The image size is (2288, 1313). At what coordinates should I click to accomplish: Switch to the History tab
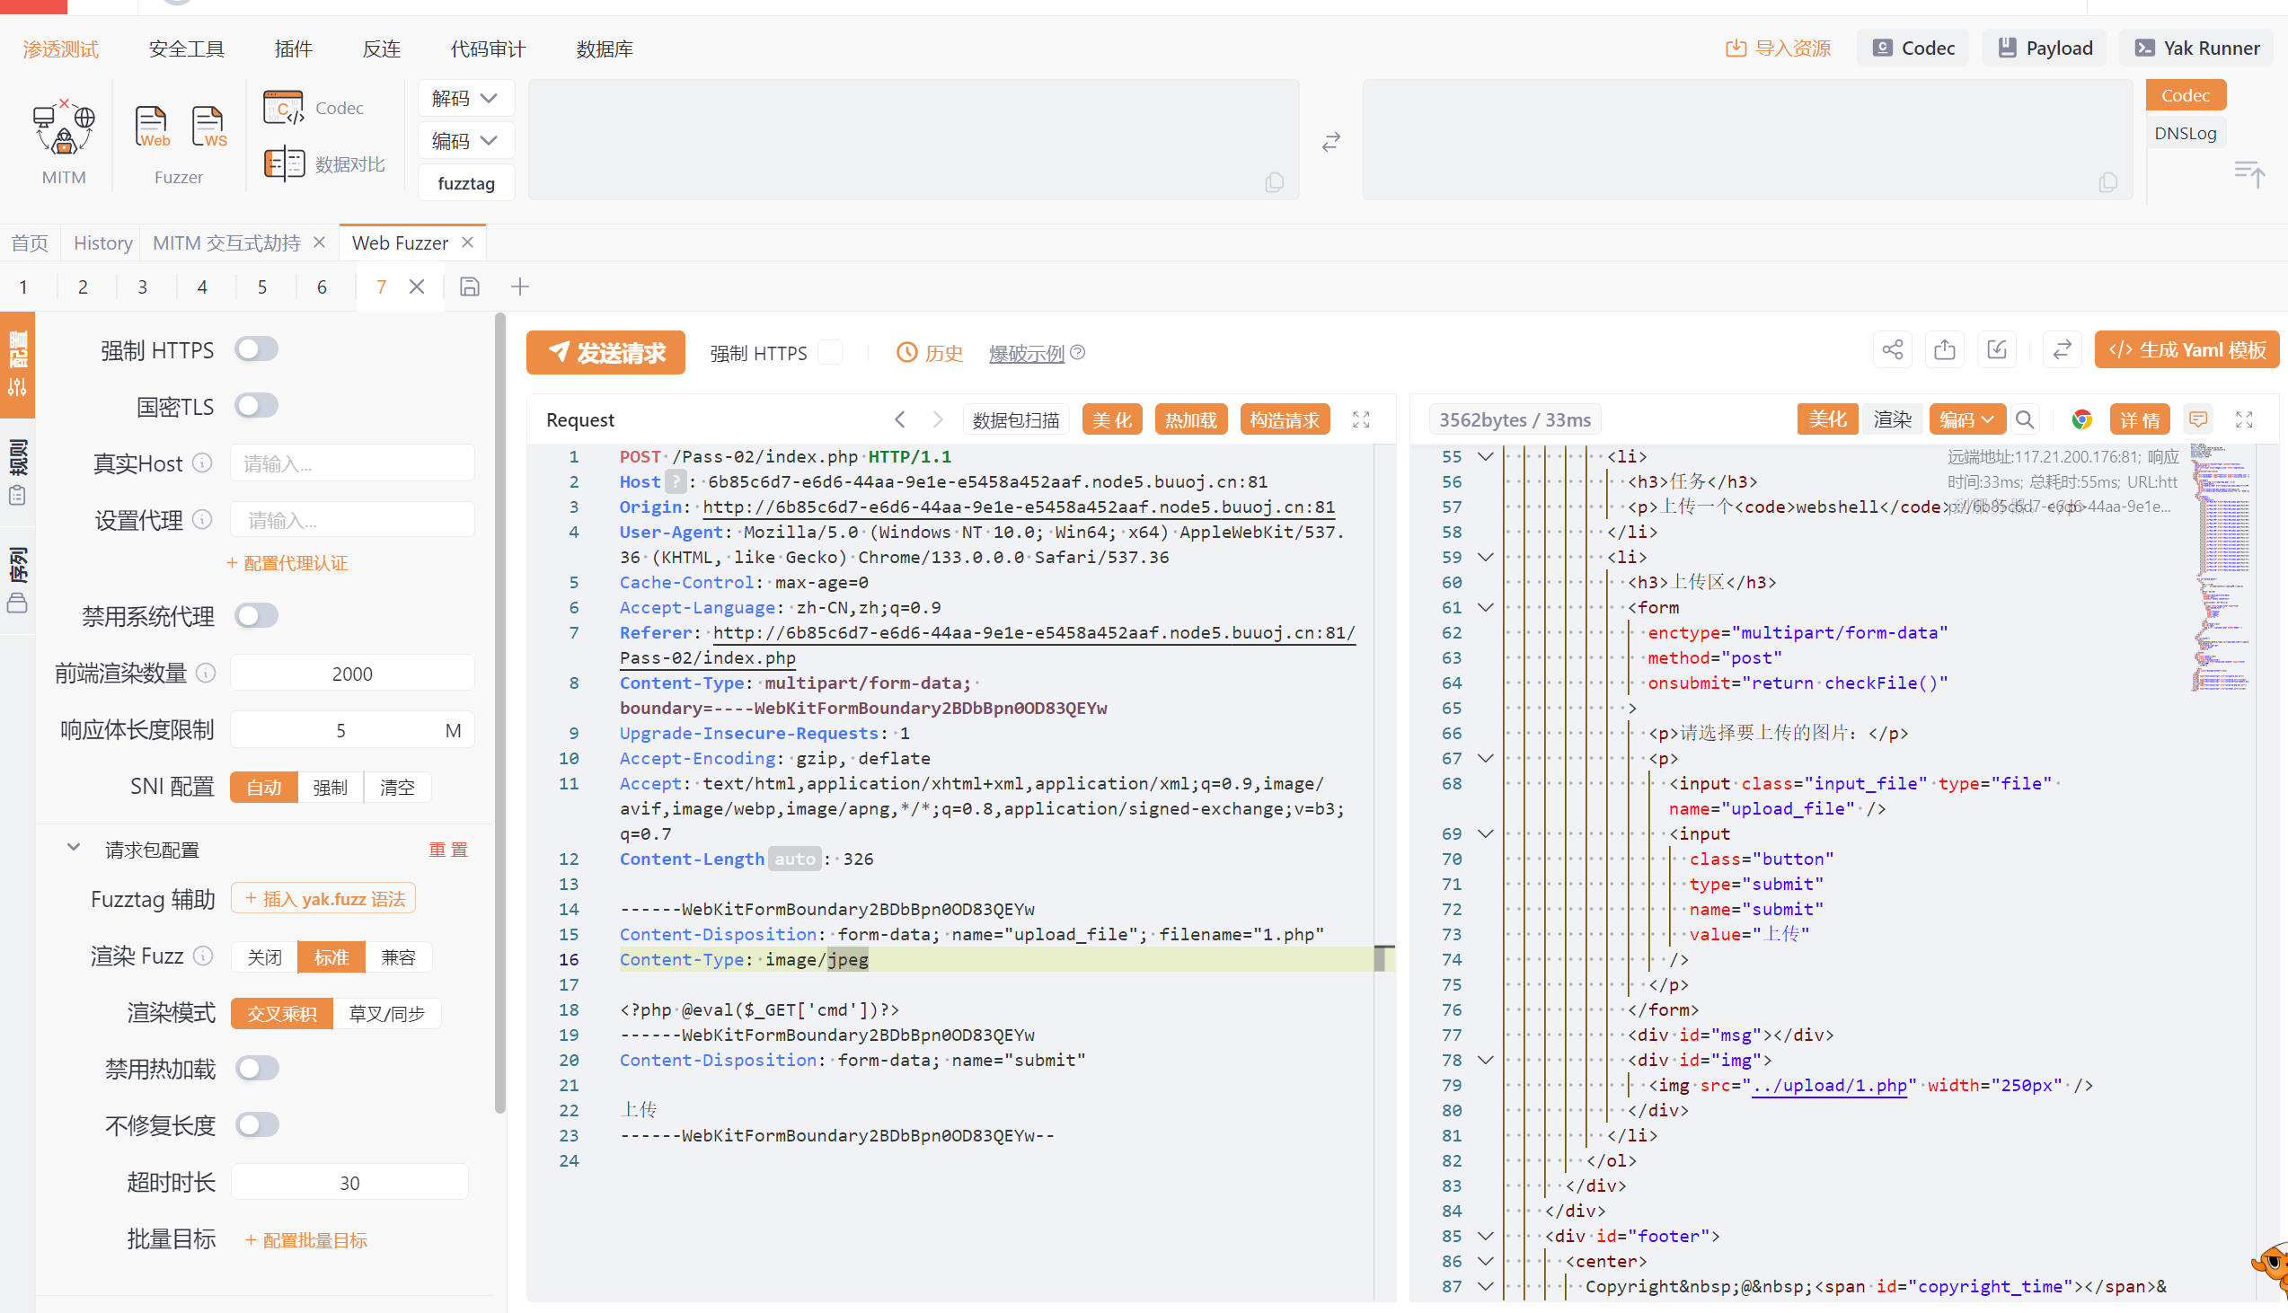pos(102,242)
